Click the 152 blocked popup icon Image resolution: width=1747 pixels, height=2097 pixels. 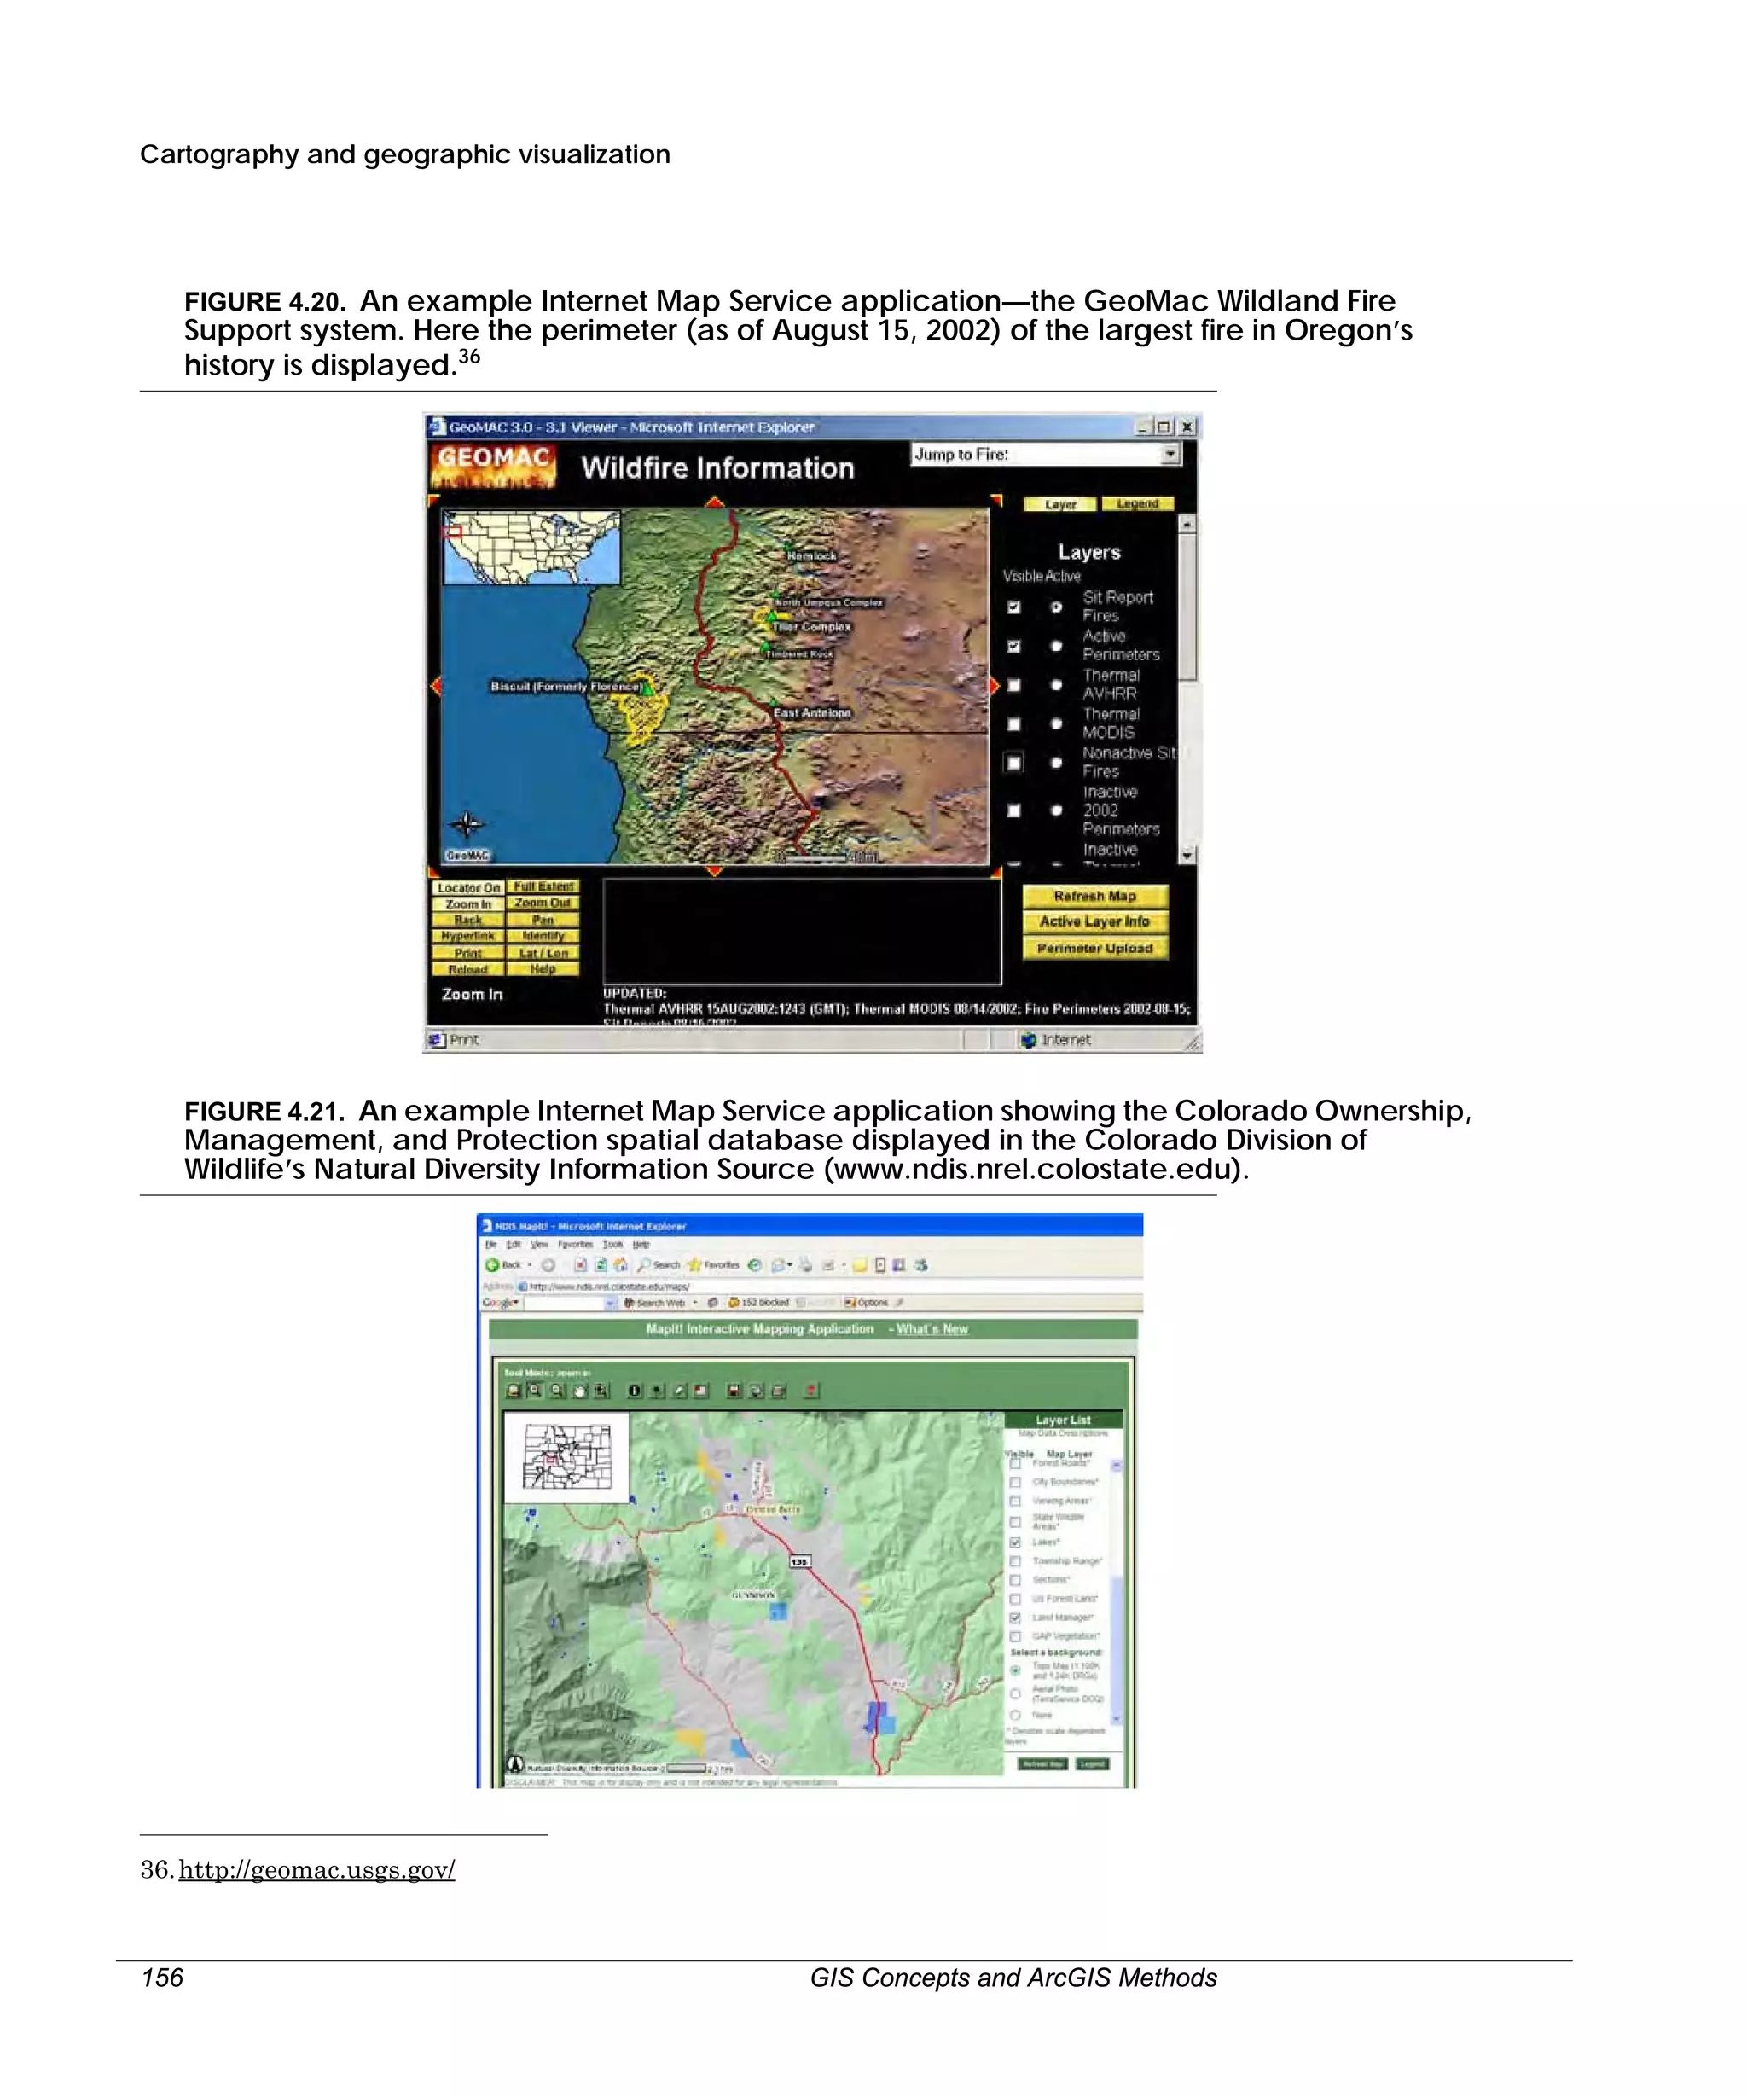tap(734, 1303)
